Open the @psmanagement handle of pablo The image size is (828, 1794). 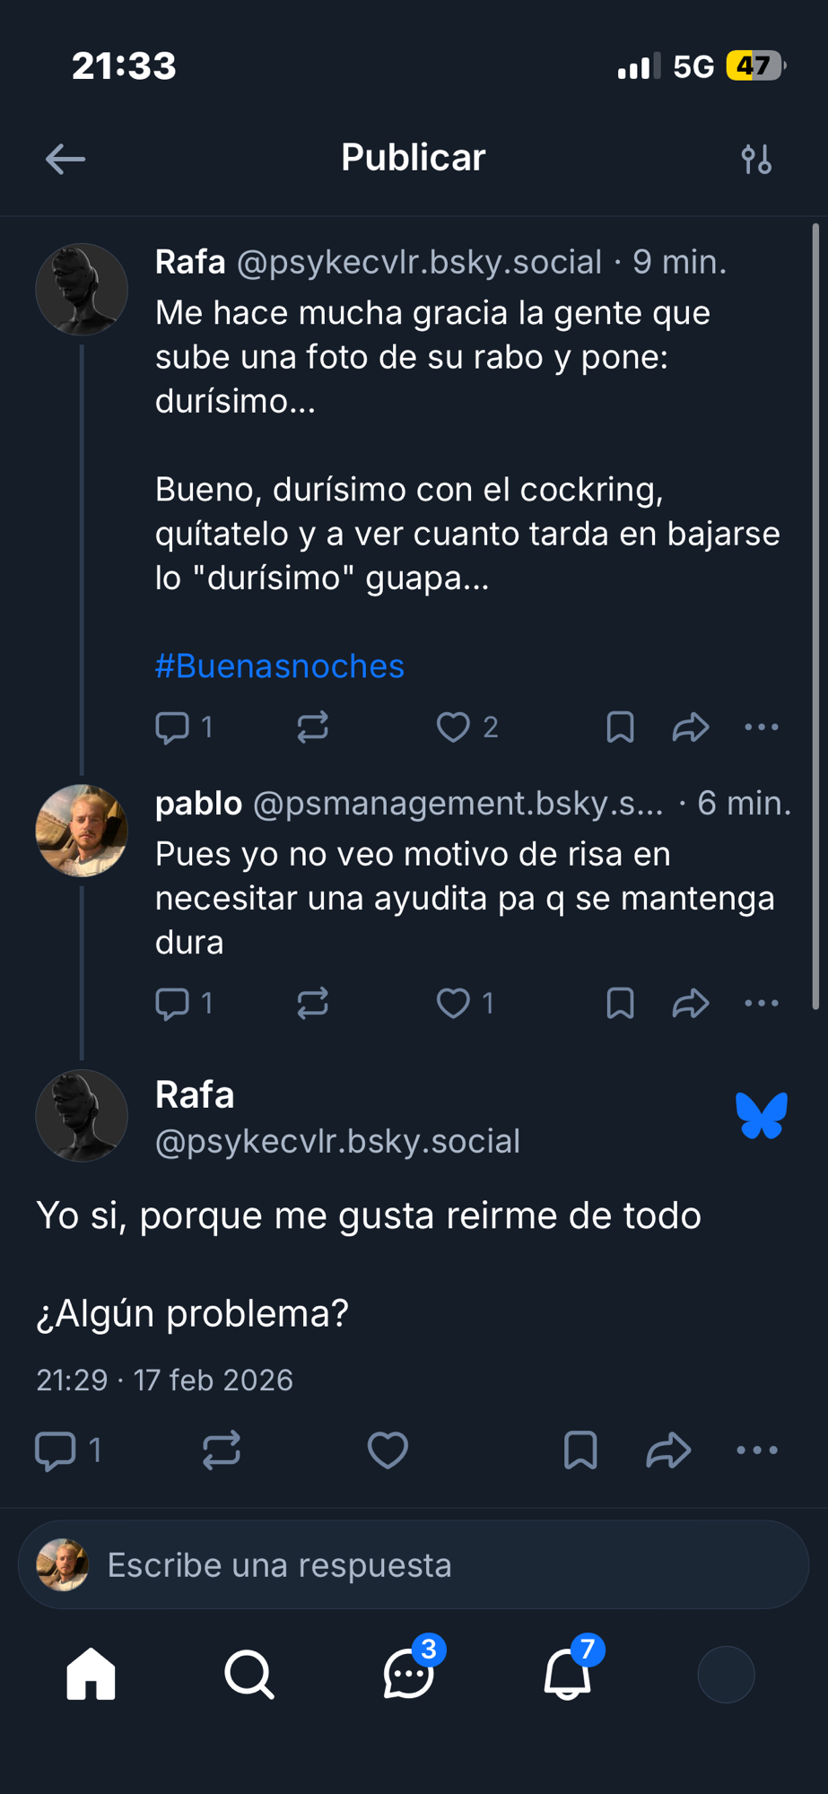[x=458, y=804]
